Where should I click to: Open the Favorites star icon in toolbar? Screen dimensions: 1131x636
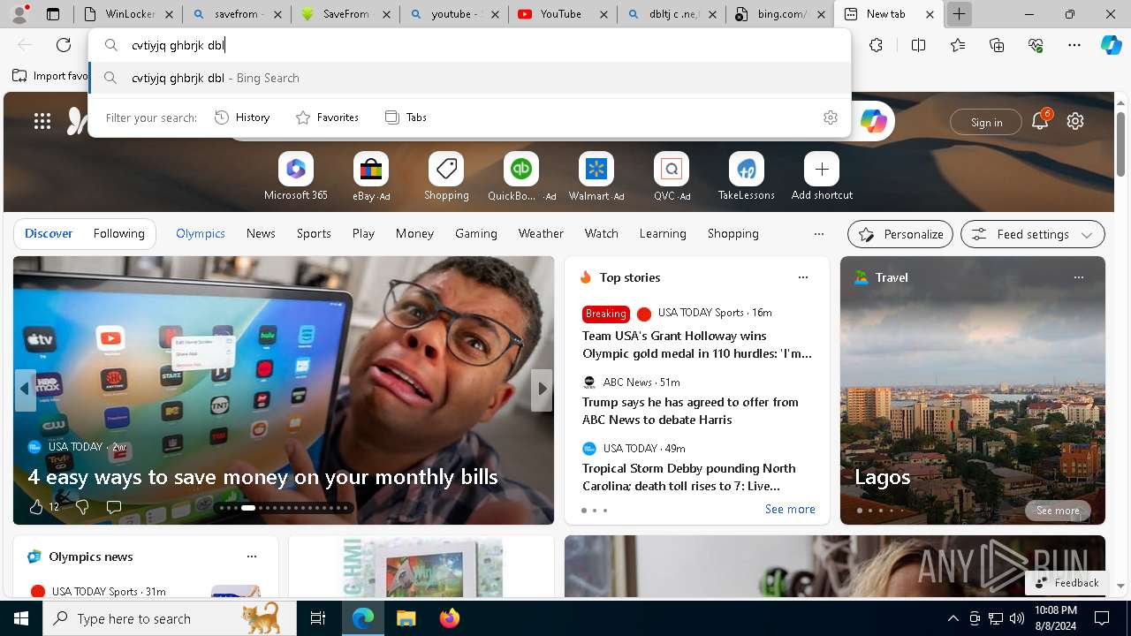pos(958,45)
